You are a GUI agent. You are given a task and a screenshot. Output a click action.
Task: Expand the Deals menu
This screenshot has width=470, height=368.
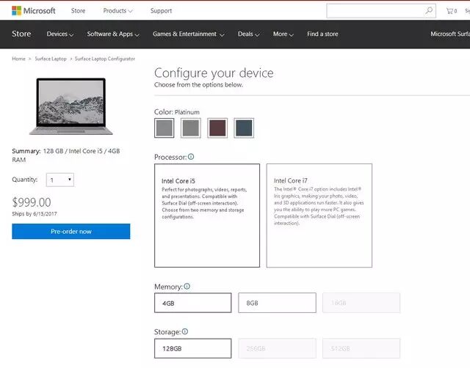tap(248, 34)
